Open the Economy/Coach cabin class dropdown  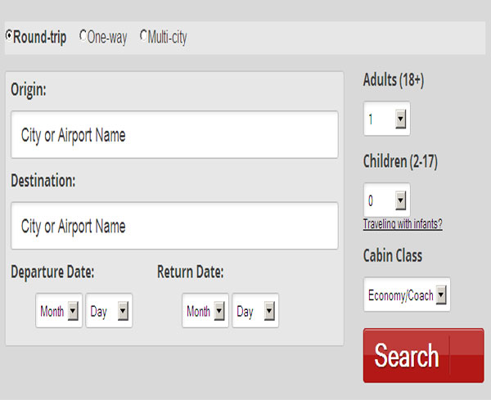point(407,294)
